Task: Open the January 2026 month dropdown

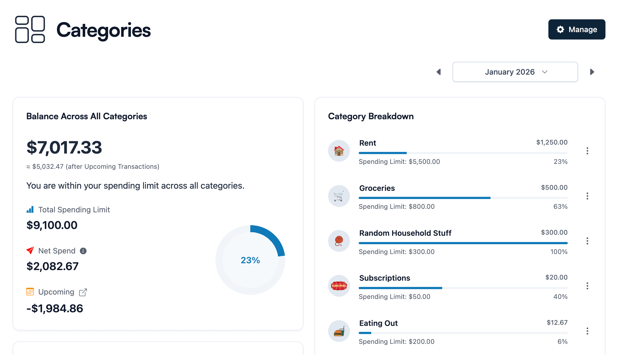Action: pyautogui.click(x=515, y=72)
